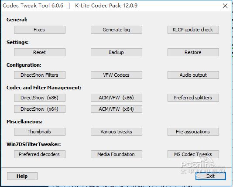
Task: Choose Preferred splitters
Action: click(193, 98)
